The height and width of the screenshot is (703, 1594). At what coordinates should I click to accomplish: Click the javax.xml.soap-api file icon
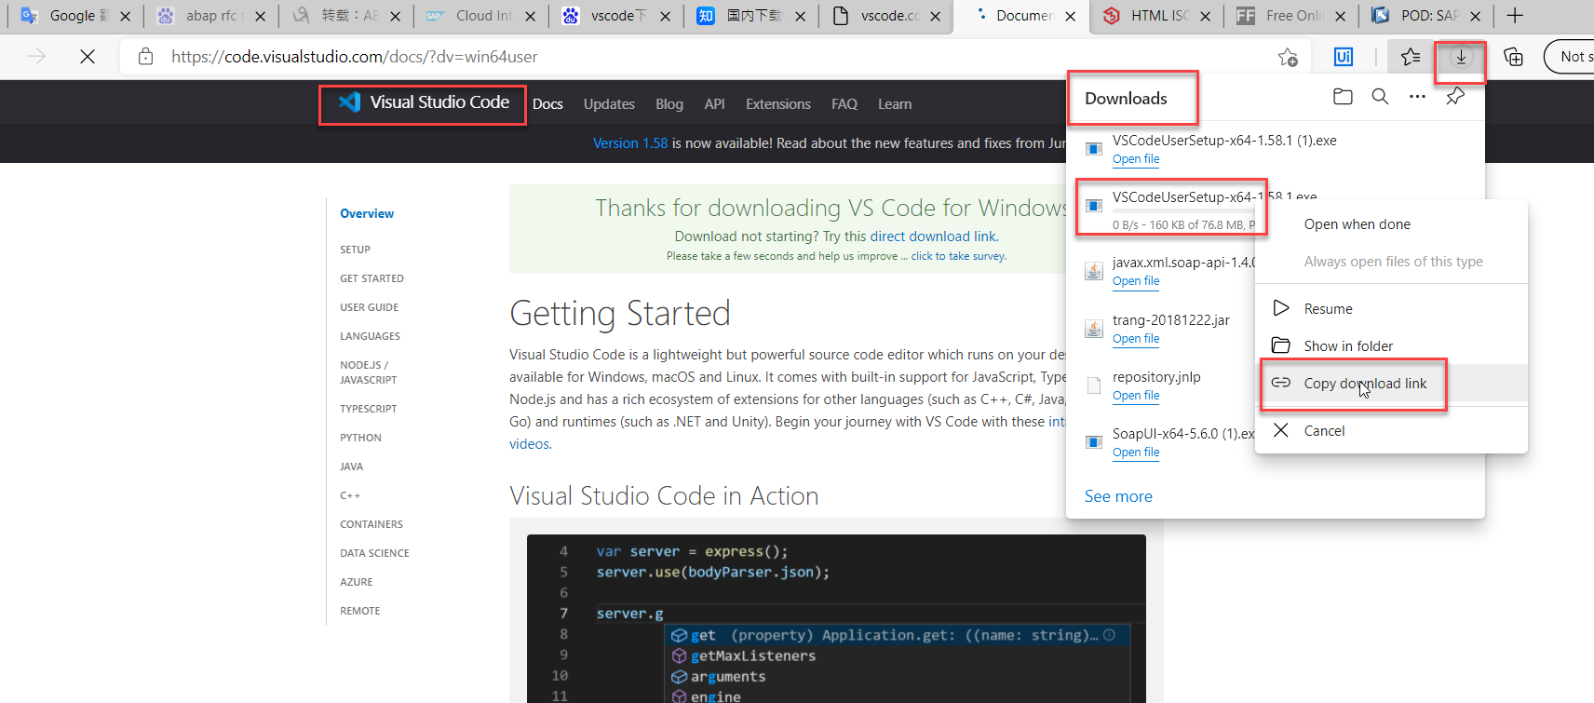1094,271
